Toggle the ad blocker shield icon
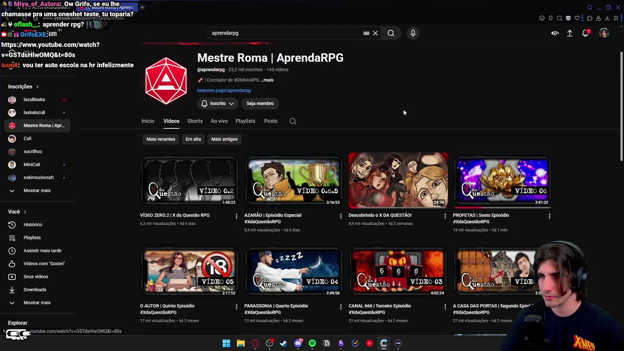624x351 pixels. (568, 18)
